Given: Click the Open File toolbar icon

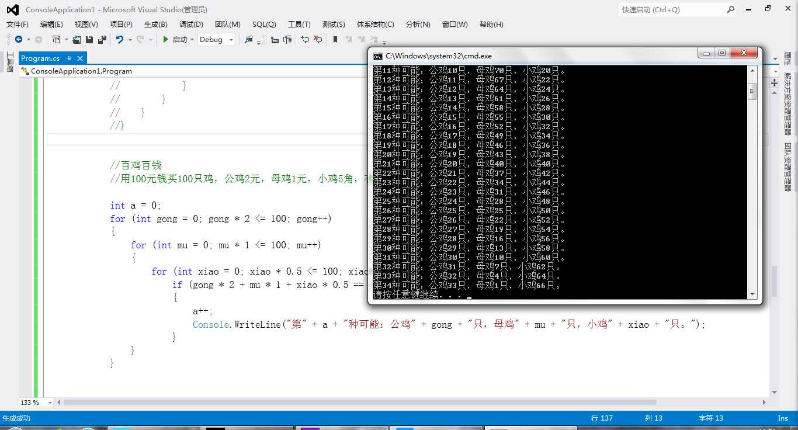Looking at the screenshot, I should pyautogui.click(x=77, y=39).
